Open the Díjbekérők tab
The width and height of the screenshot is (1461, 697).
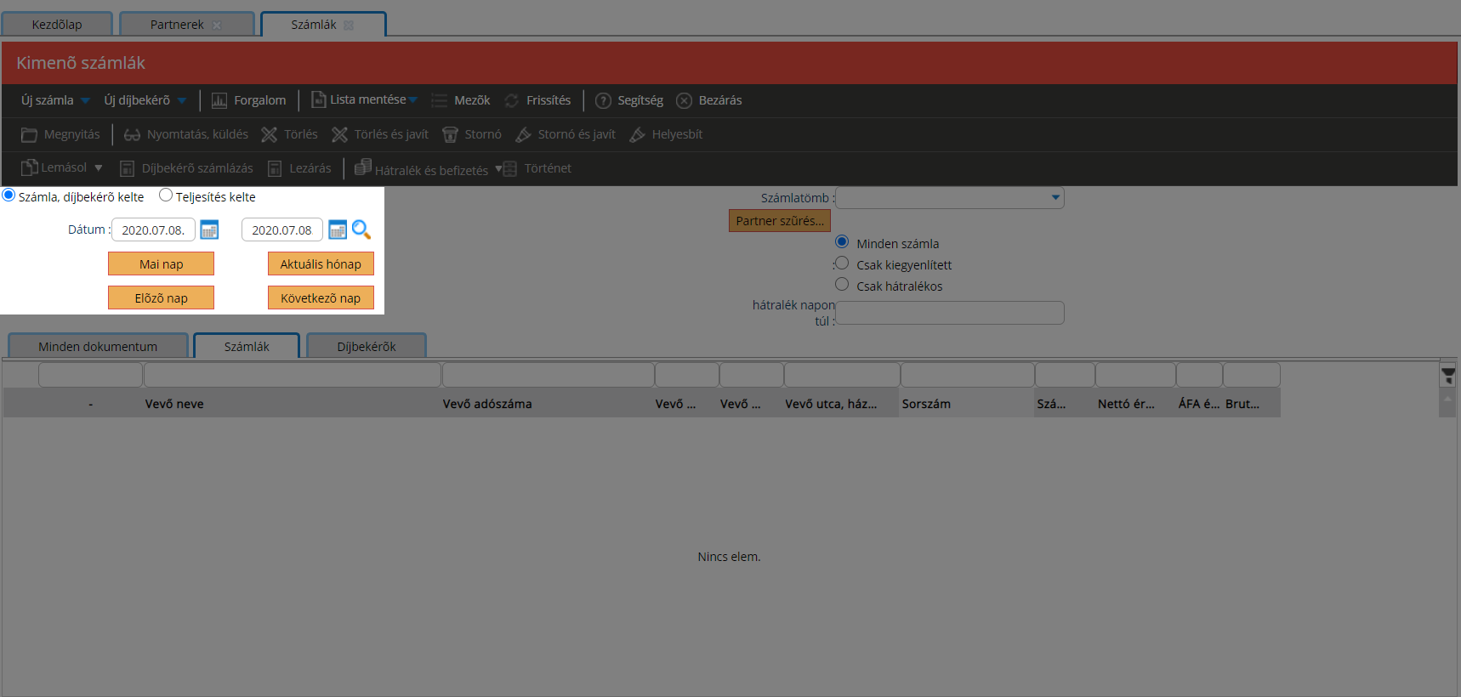coord(367,346)
